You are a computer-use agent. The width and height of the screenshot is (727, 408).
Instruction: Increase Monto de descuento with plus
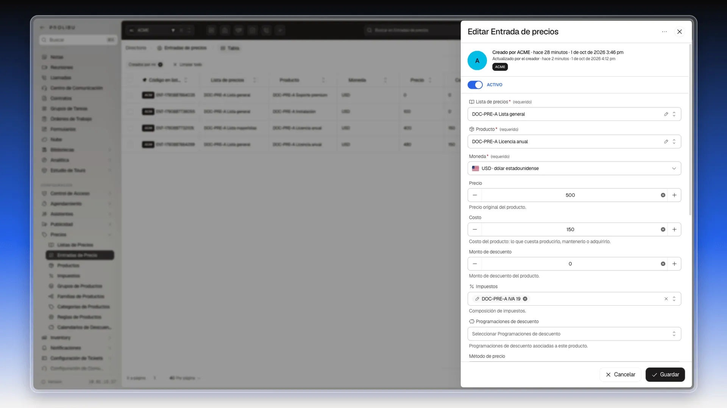[674, 264]
